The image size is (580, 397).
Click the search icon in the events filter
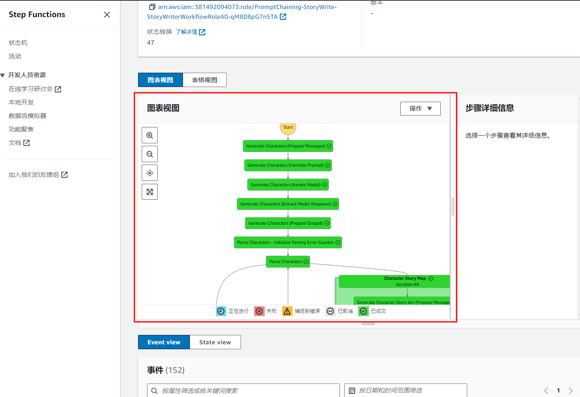(154, 391)
